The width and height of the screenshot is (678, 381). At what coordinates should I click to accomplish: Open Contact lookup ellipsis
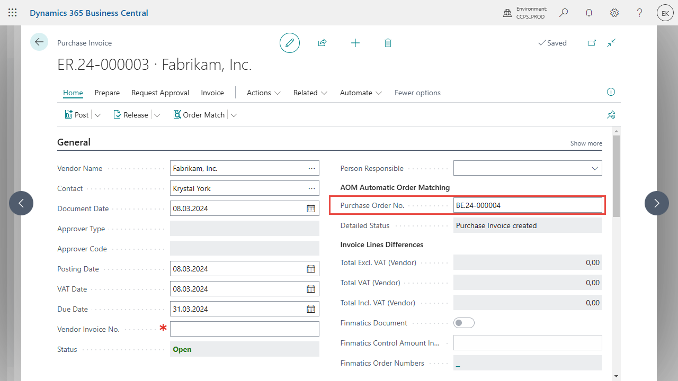tap(311, 188)
